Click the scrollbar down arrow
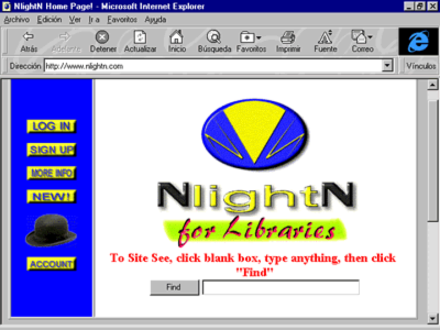440x330 pixels. pyautogui.click(x=432, y=318)
